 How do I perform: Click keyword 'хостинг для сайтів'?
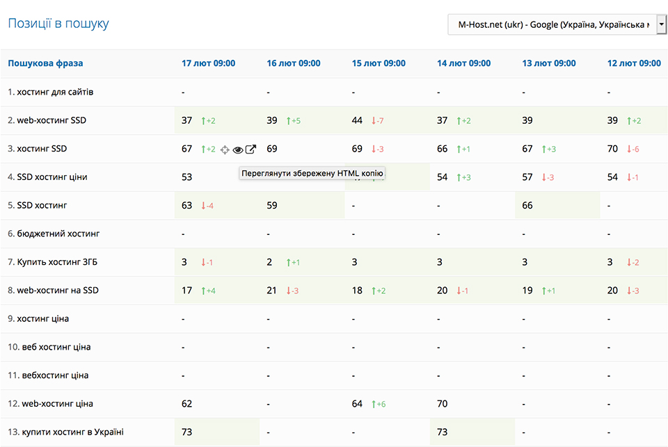click(54, 92)
